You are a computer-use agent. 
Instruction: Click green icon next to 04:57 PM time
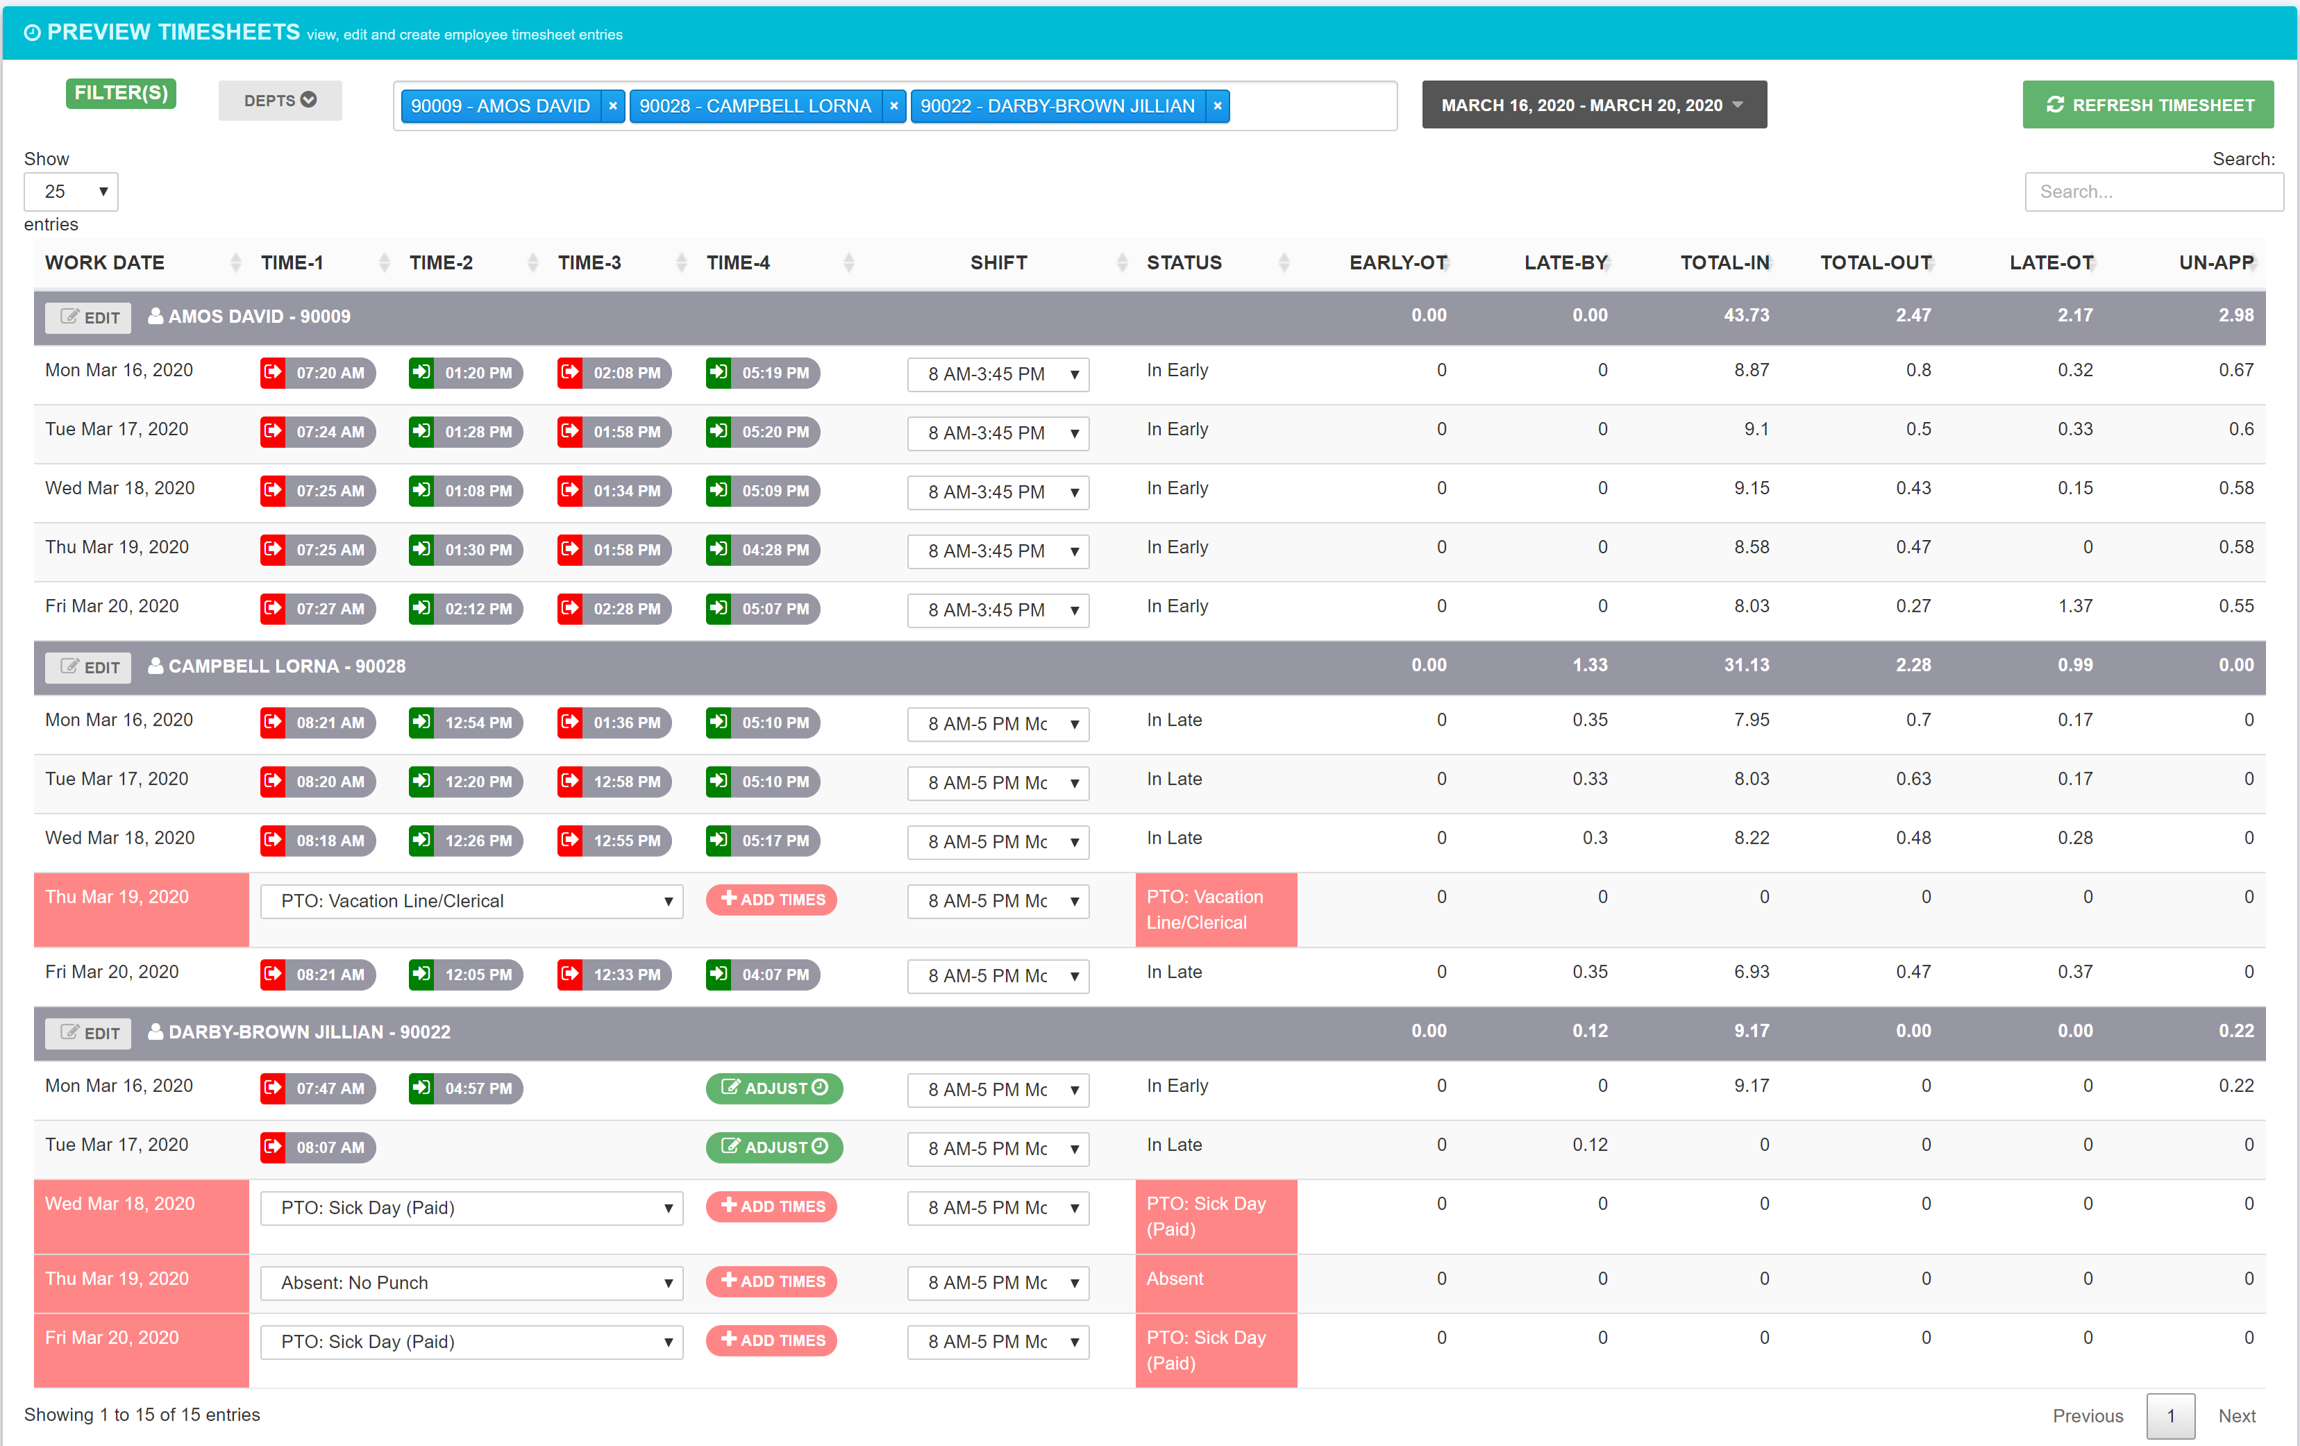point(421,1088)
